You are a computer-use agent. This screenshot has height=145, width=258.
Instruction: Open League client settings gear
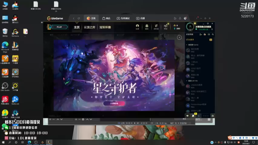pyautogui.click(x=208, y=24)
